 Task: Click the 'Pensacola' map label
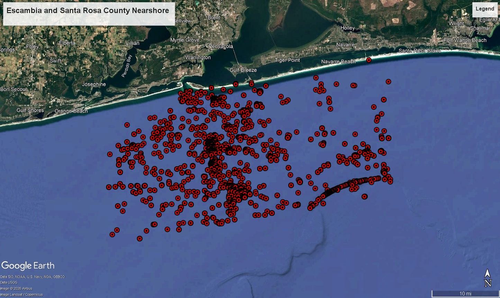(221, 46)
